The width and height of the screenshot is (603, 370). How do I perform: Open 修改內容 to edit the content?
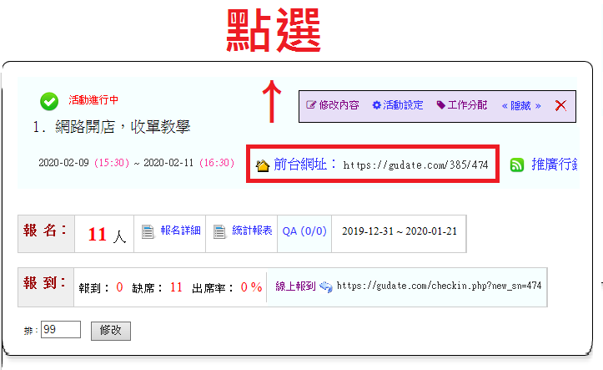[333, 105]
